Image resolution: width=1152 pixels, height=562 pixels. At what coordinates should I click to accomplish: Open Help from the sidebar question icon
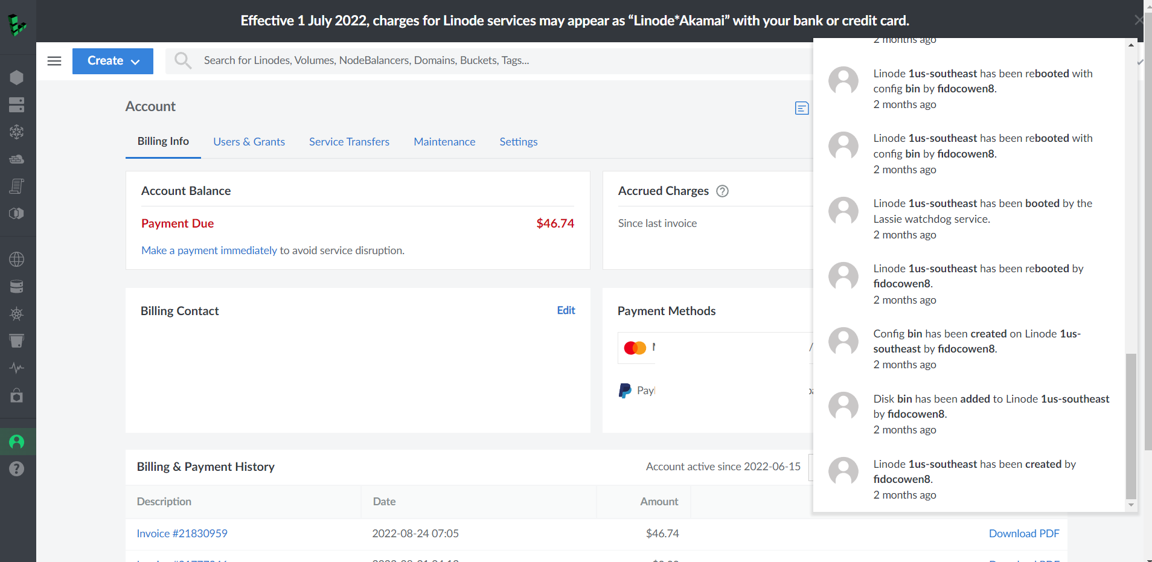pos(17,469)
